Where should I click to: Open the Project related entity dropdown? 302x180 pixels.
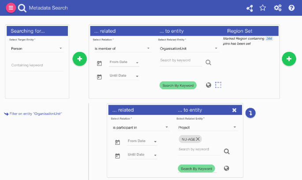pyautogui.click(x=208, y=128)
